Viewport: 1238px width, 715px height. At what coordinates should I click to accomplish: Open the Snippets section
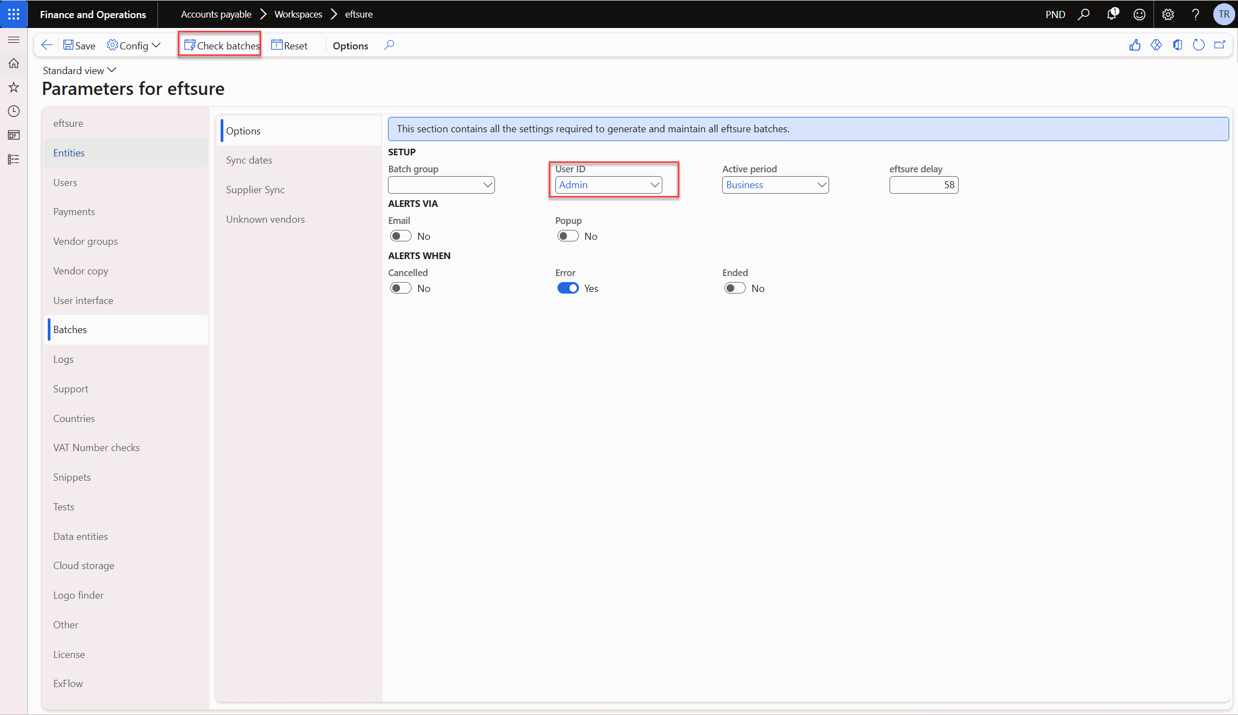tap(126, 477)
